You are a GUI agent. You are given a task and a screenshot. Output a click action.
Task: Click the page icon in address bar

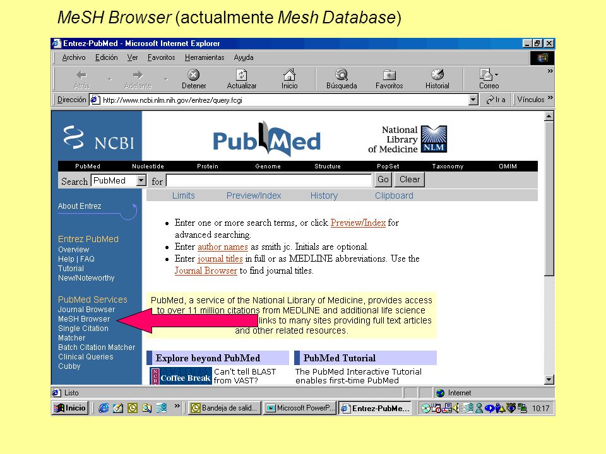point(95,100)
